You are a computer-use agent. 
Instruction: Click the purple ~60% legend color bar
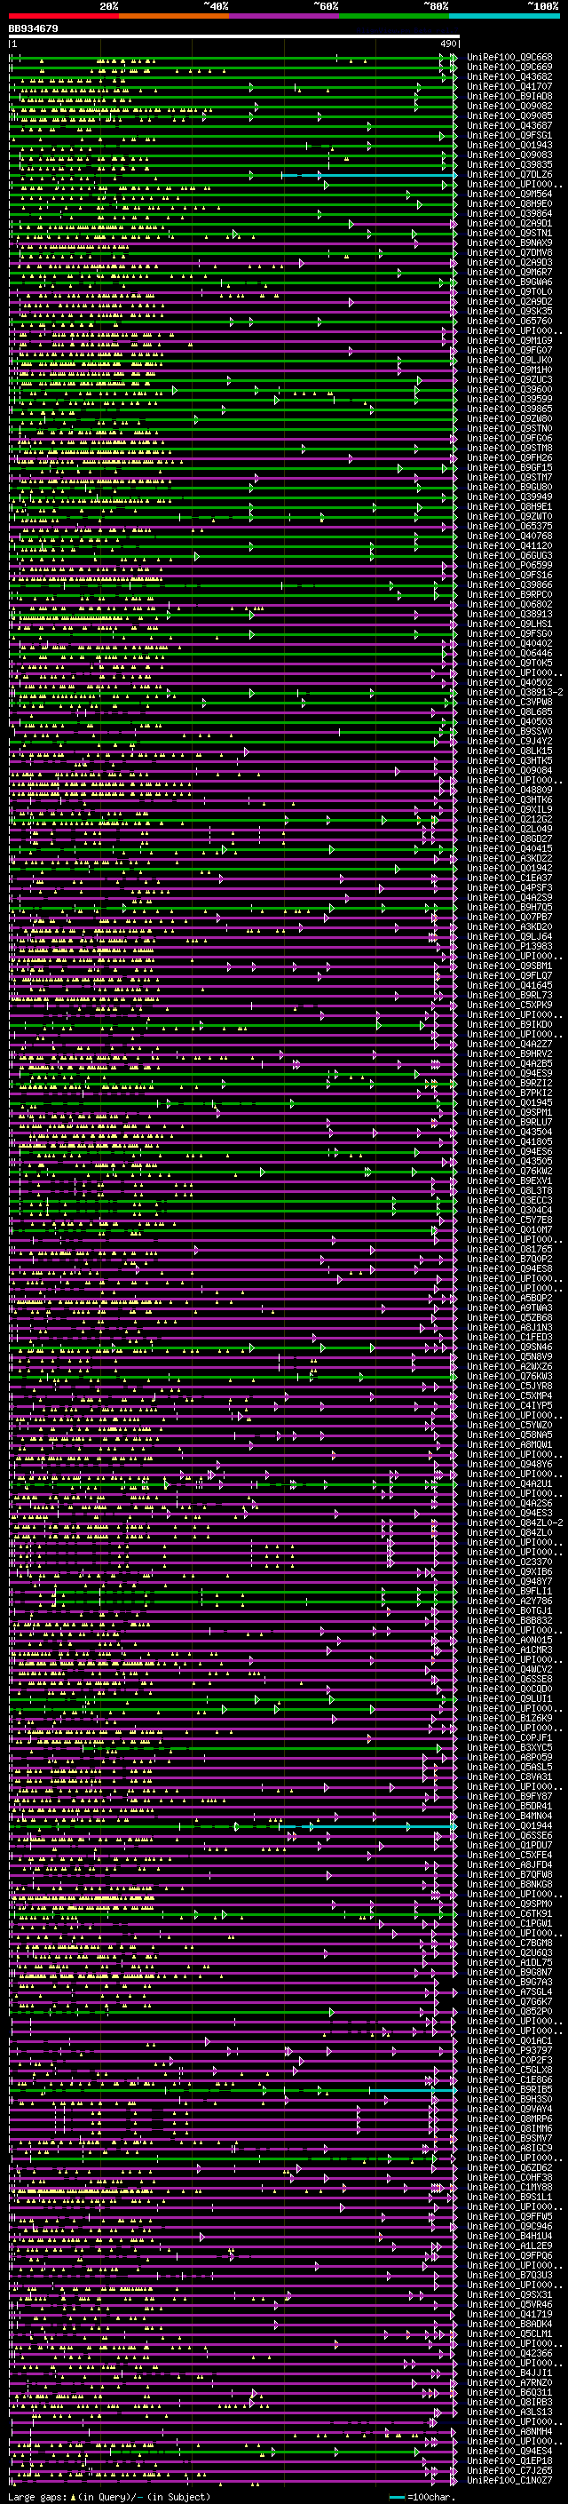pos(285,17)
